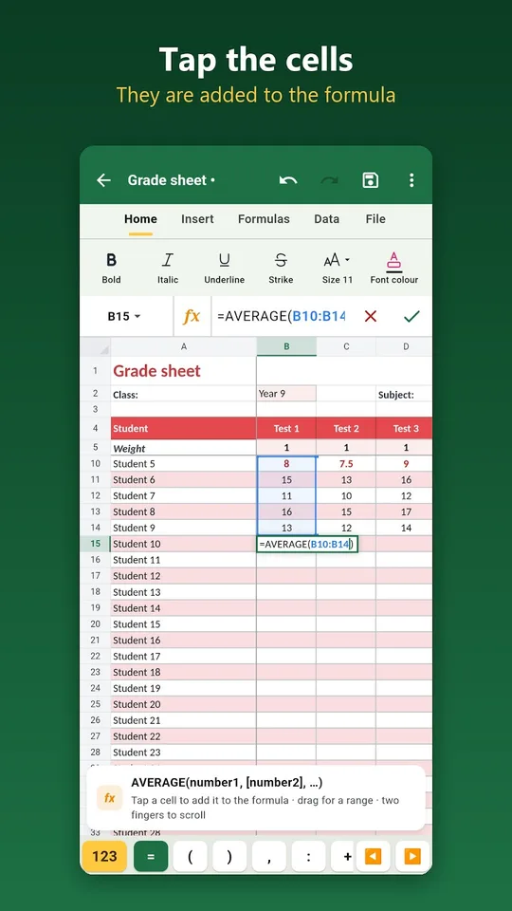Select row 15 header
This screenshot has height=911, width=512.
click(x=95, y=544)
